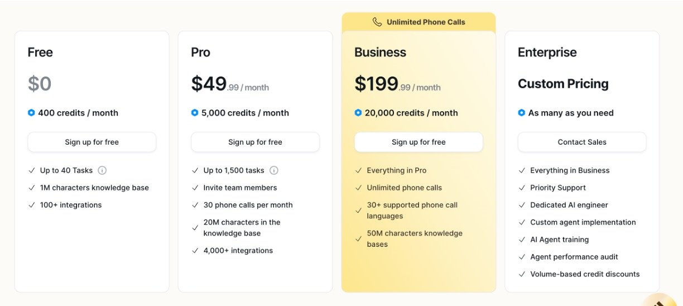The width and height of the screenshot is (683, 306).
Task: Click the $49.99 / month Pro price
Action: coord(230,84)
